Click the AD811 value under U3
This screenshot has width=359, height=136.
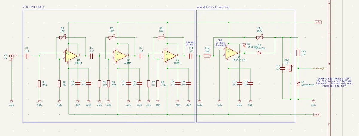coord(177,63)
